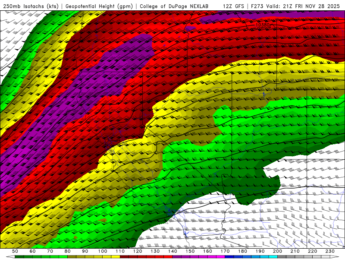Click the legend value '90'
The height and width of the screenshot is (259, 345).
[85, 251]
